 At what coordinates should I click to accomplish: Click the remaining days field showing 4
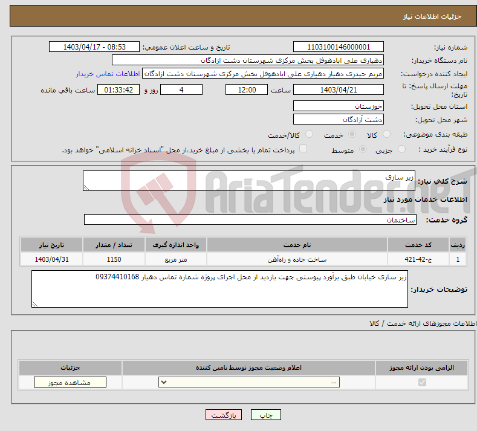(x=181, y=89)
